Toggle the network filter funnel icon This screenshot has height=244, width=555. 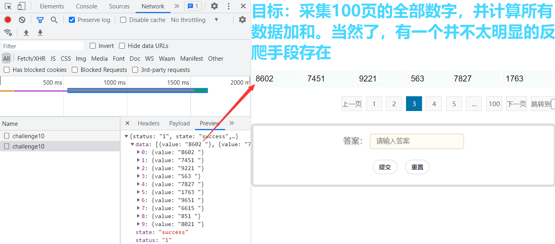pos(40,20)
